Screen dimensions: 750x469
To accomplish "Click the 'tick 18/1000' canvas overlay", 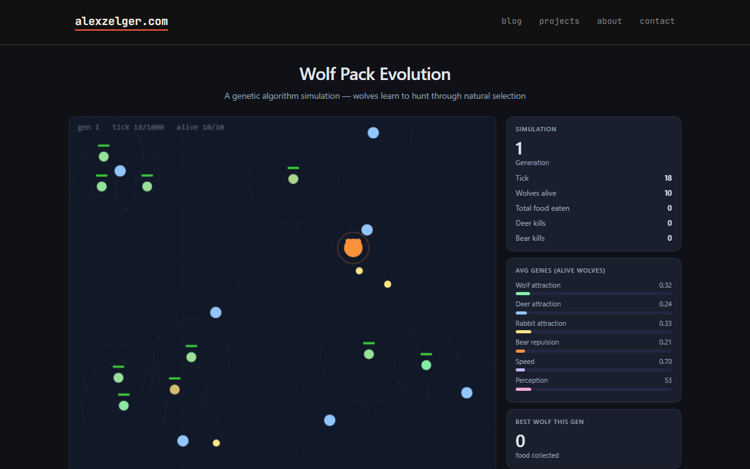I will 138,127.
